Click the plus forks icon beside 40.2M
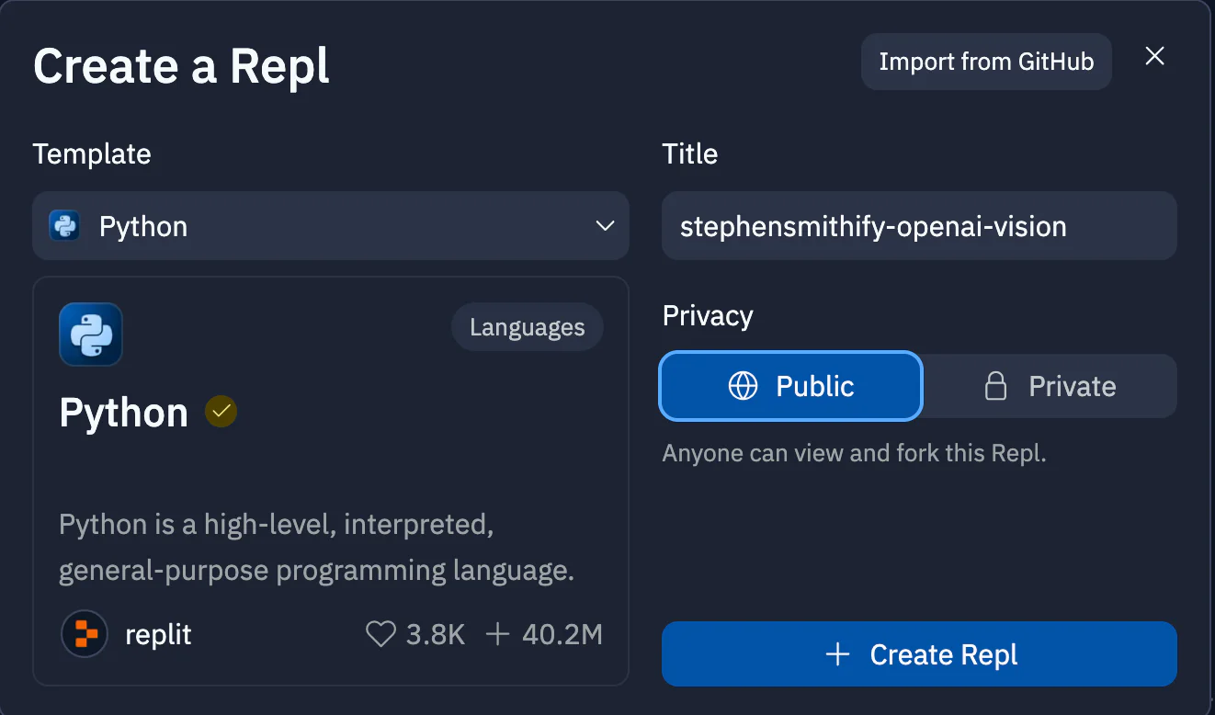The height and width of the screenshot is (715, 1215). coord(497,634)
